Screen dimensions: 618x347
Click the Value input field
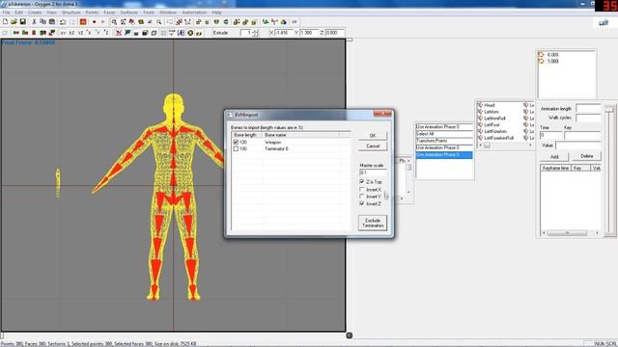pos(578,146)
